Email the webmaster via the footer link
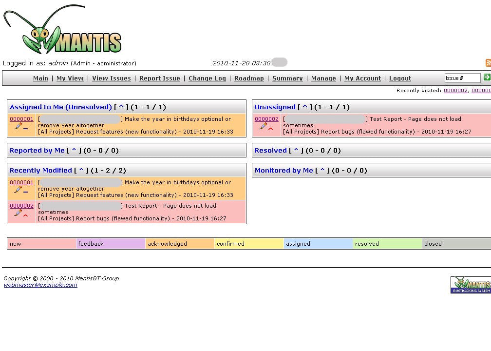Image resolution: width=491 pixels, height=351 pixels. pyautogui.click(x=40, y=285)
